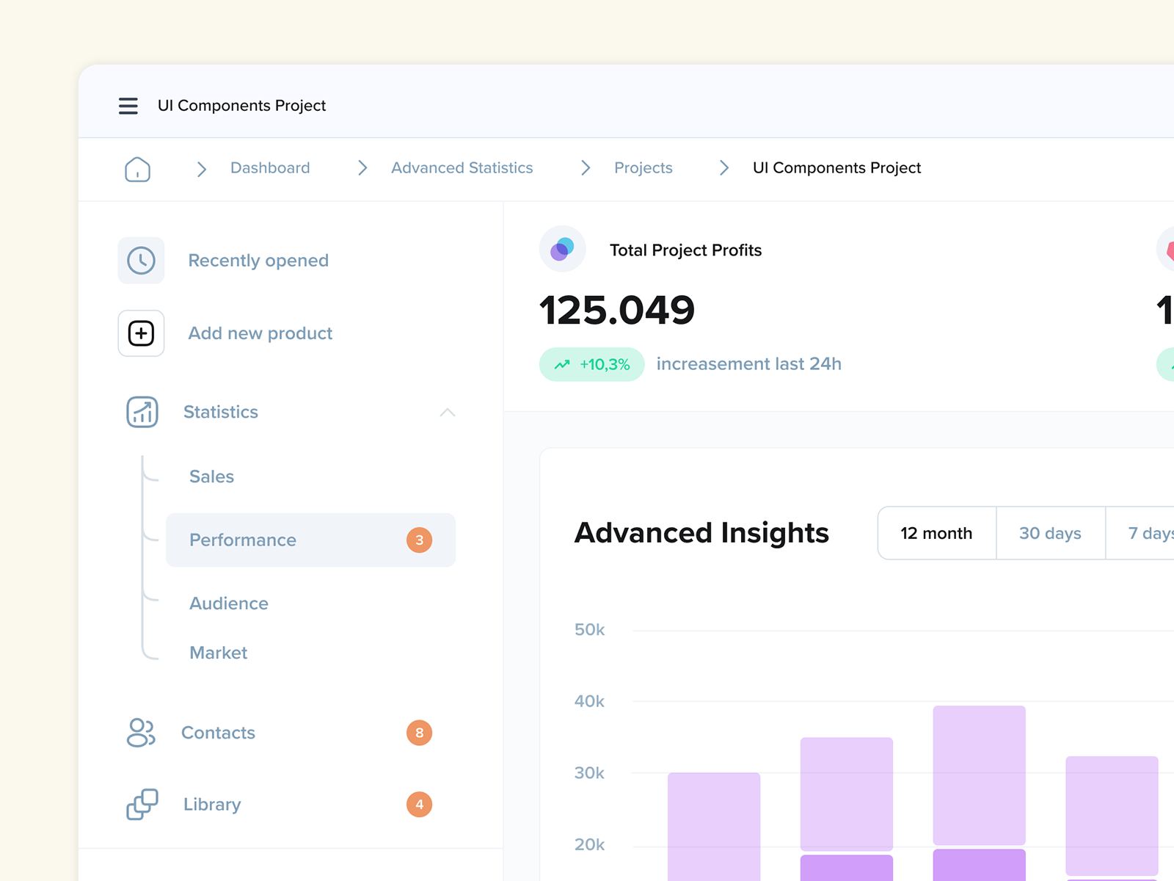This screenshot has width=1174, height=881.
Task: Open Recently opened
Action: (258, 261)
